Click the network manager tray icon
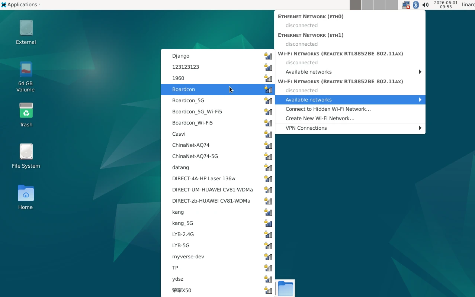The width and height of the screenshot is (475, 297). (x=406, y=5)
